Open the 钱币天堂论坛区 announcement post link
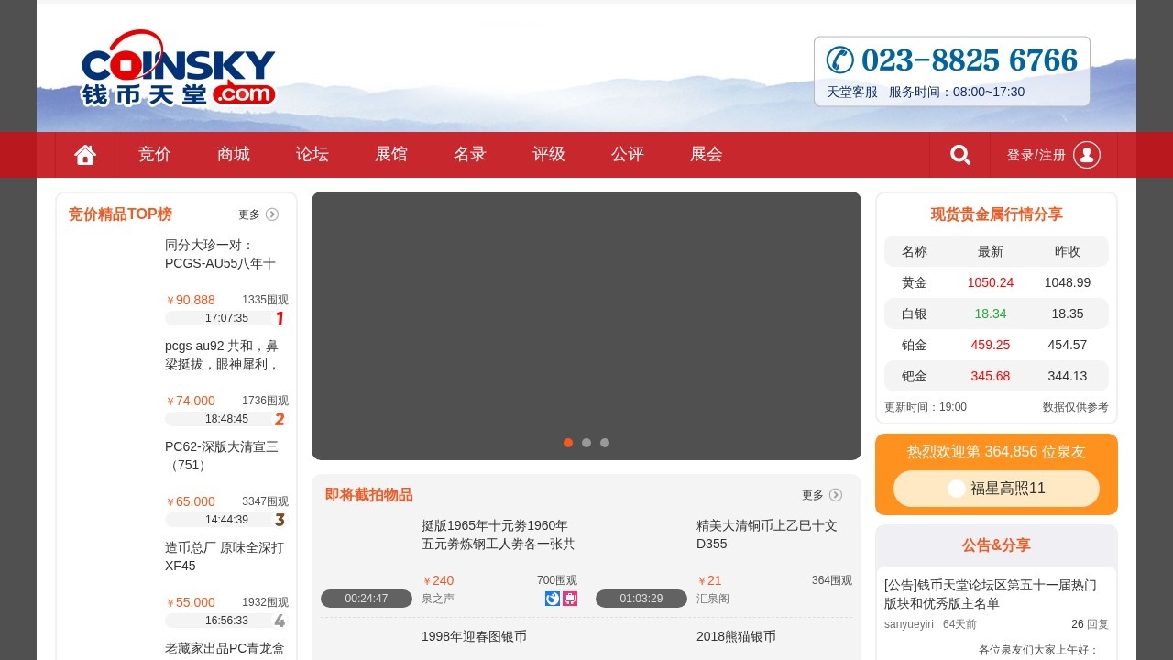The height and width of the screenshot is (660, 1173). click(990, 594)
